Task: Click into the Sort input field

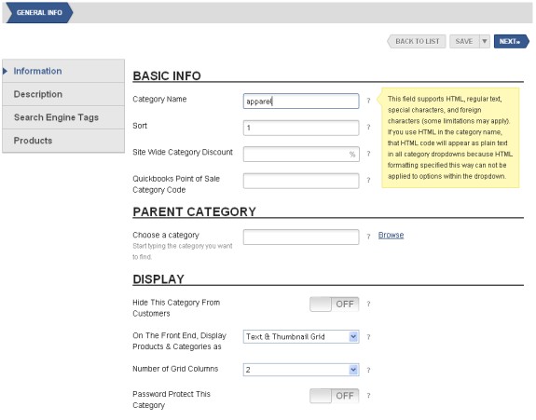Action: 301,128
